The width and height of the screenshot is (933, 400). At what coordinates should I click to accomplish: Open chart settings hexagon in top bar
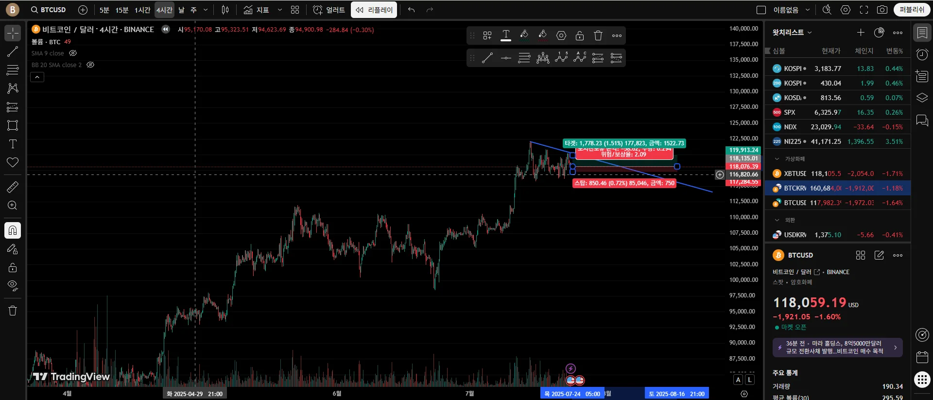coord(846,10)
